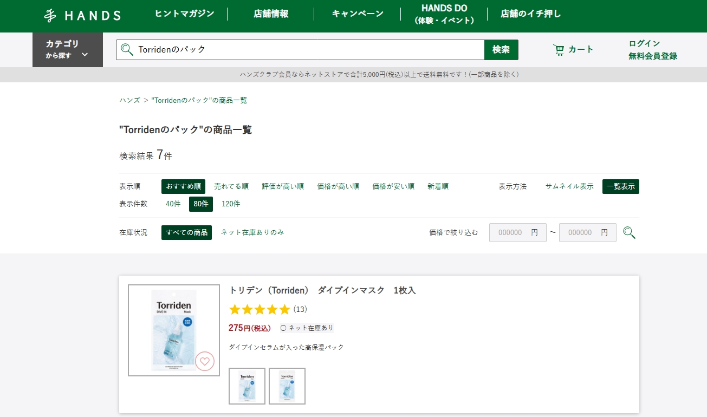This screenshot has width=707, height=417.
Task: Click the 検索結果 7件 text
Action: coord(146,155)
